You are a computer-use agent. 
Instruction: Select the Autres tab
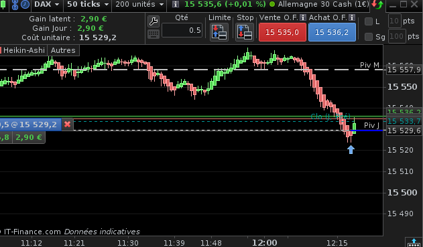(x=63, y=50)
